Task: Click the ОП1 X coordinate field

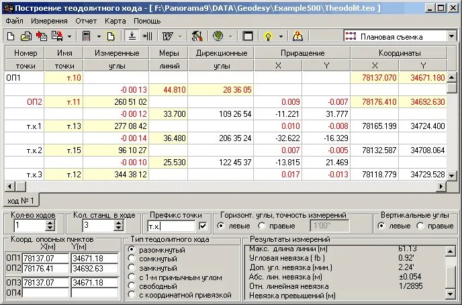Action: click(x=46, y=259)
